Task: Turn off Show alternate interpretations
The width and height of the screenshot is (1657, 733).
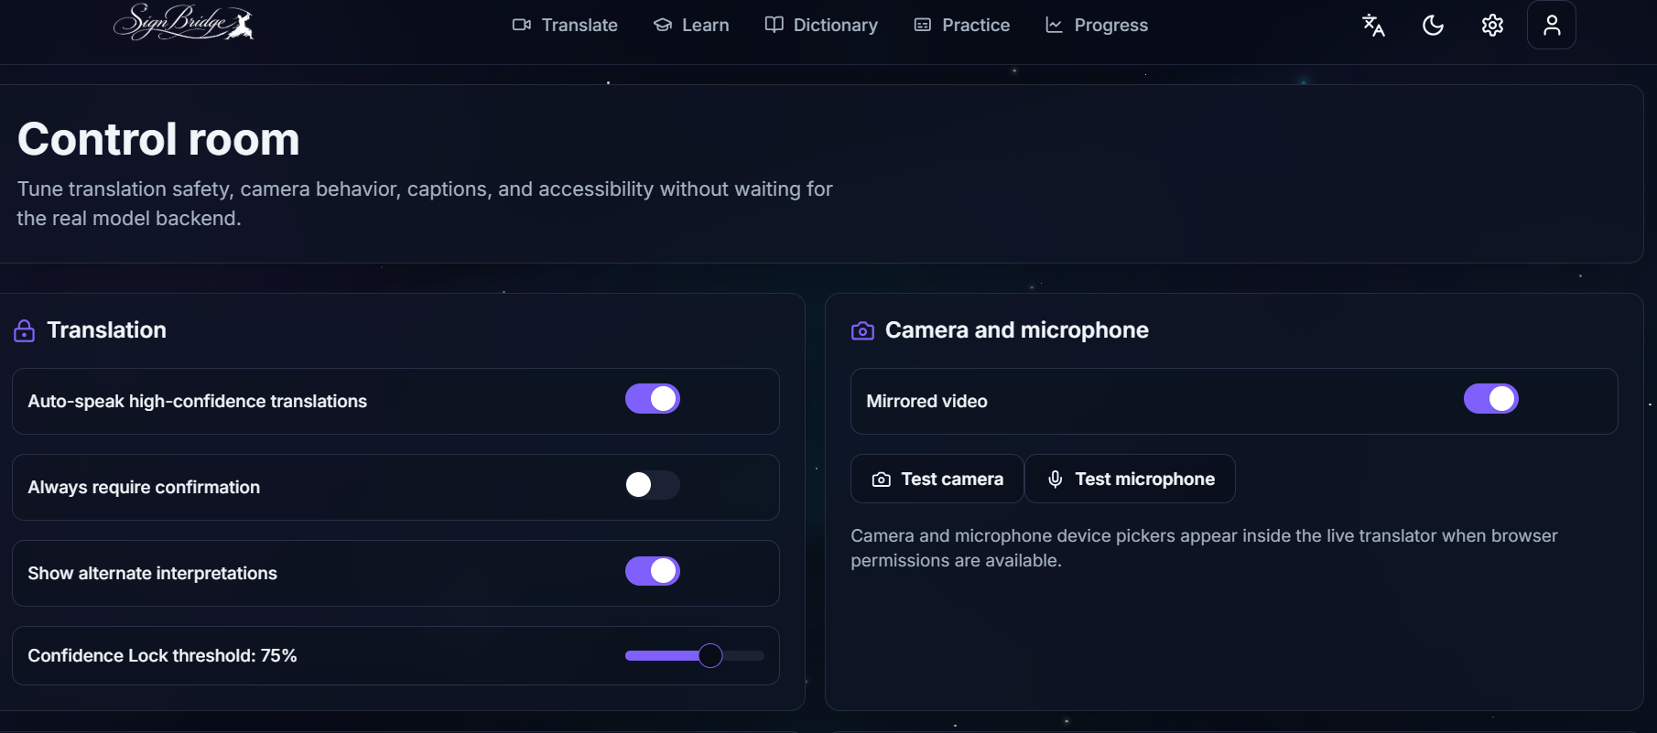Action: (653, 571)
